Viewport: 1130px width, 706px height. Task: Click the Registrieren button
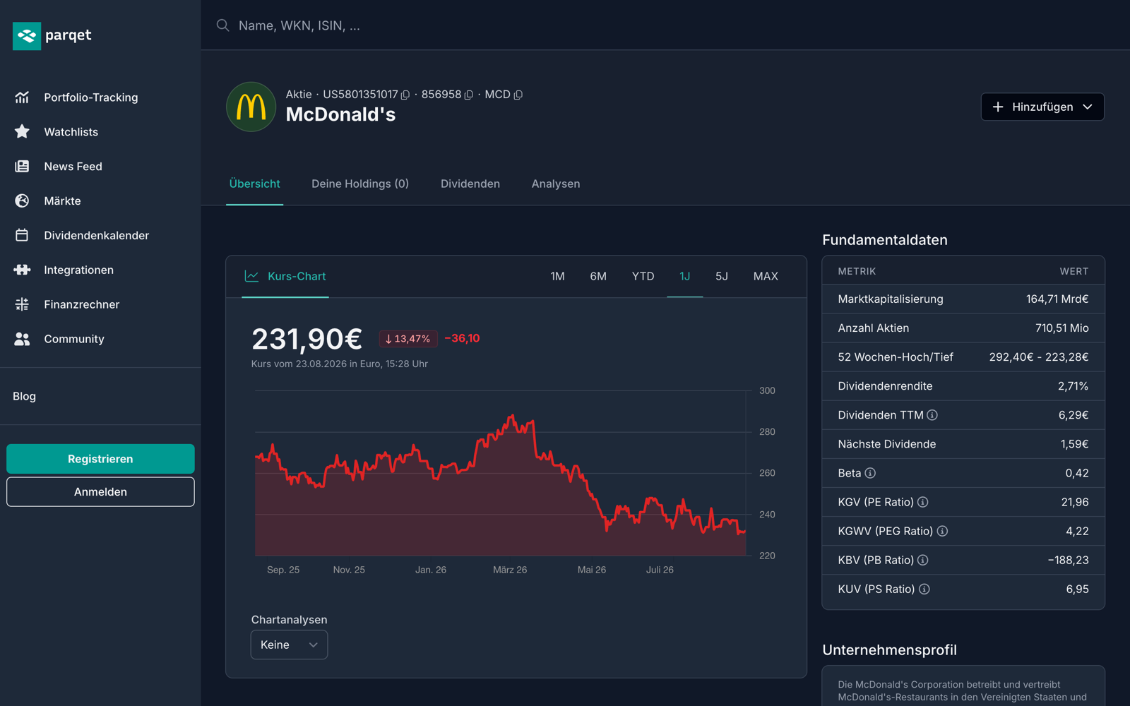[x=100, y=459]
